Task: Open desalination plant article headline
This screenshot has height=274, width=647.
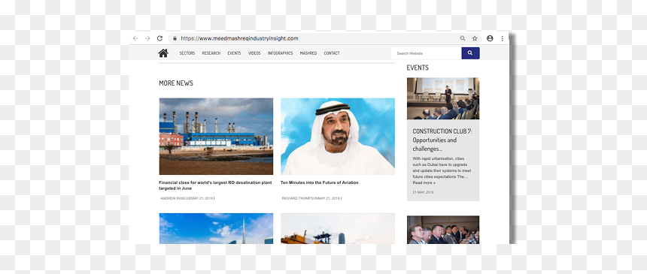Action: point(215,185)
